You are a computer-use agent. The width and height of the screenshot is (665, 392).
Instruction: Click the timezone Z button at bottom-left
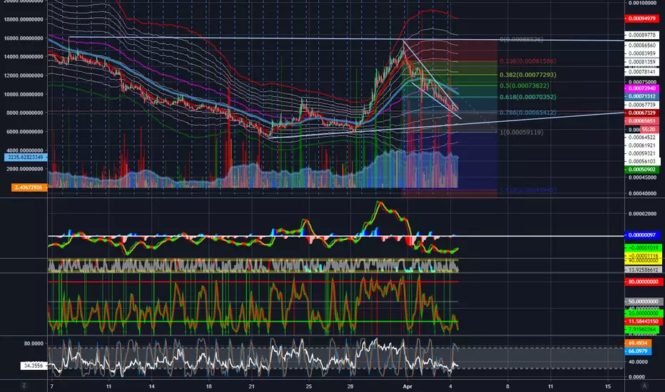24,386
